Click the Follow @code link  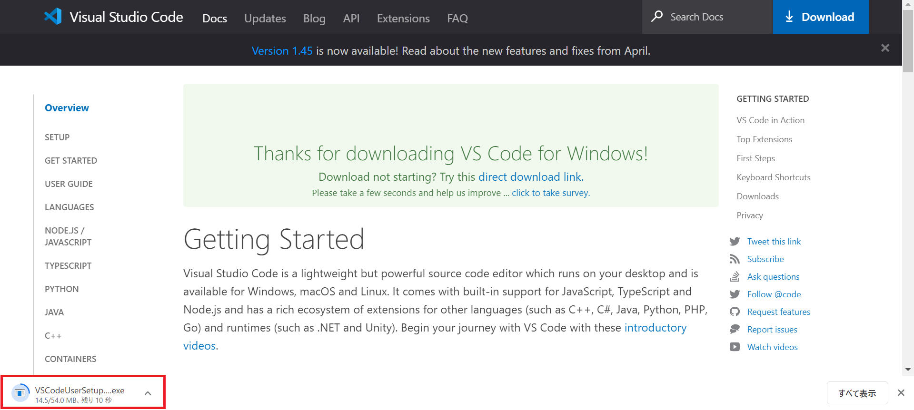774,294
